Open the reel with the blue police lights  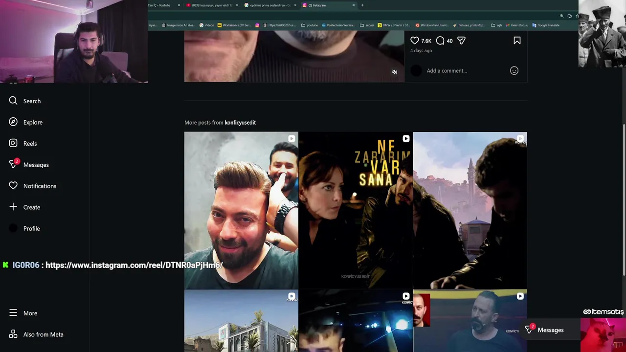pyautogui.click(x=356, y=321)
